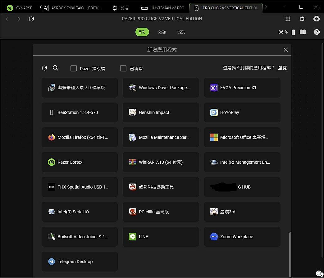Switch to the 燈光 tab

click(x=182, y=32)
